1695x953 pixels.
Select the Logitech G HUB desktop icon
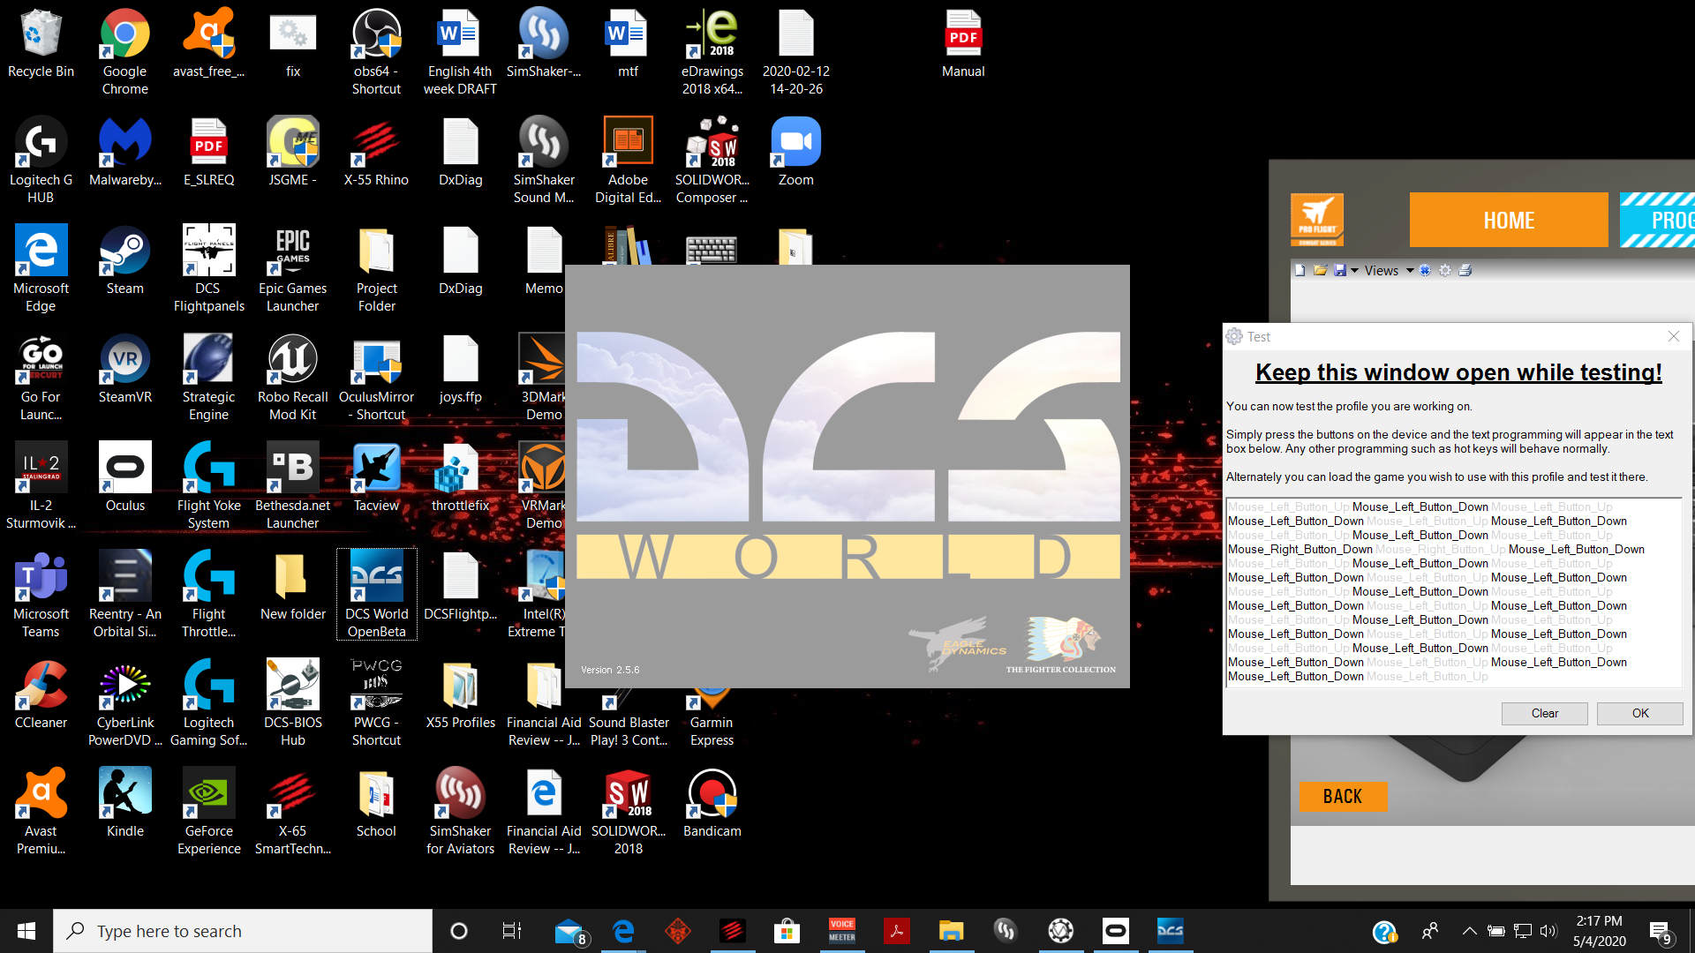point(41,161)
